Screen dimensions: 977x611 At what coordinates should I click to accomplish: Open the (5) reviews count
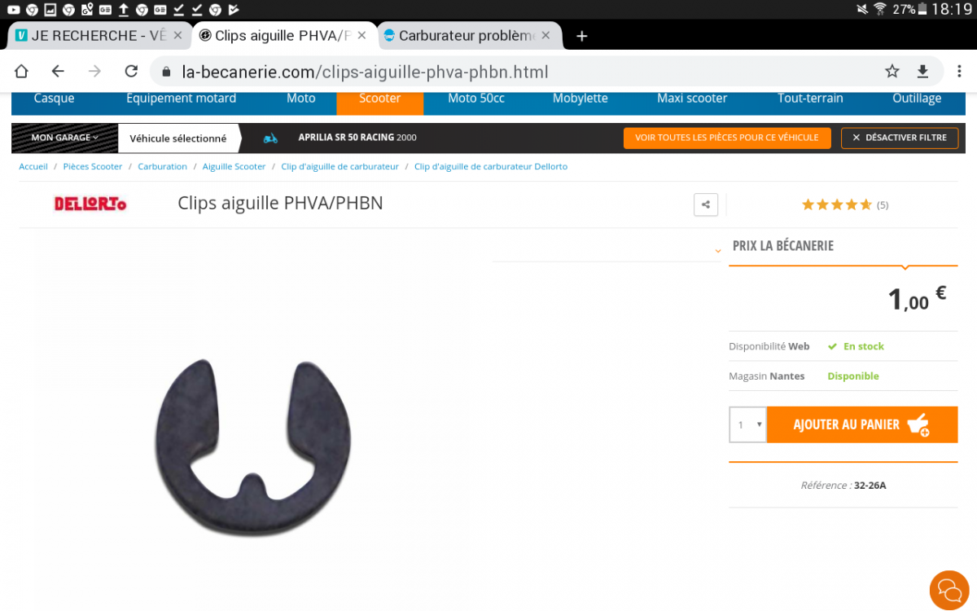pos(883,205)
